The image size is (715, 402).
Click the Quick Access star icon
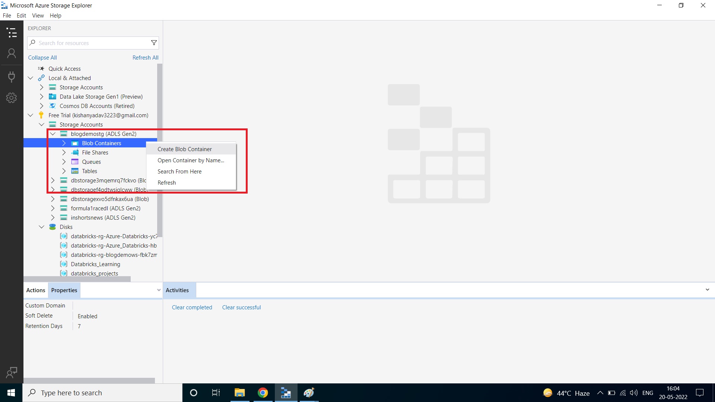[x=41, y=68]
